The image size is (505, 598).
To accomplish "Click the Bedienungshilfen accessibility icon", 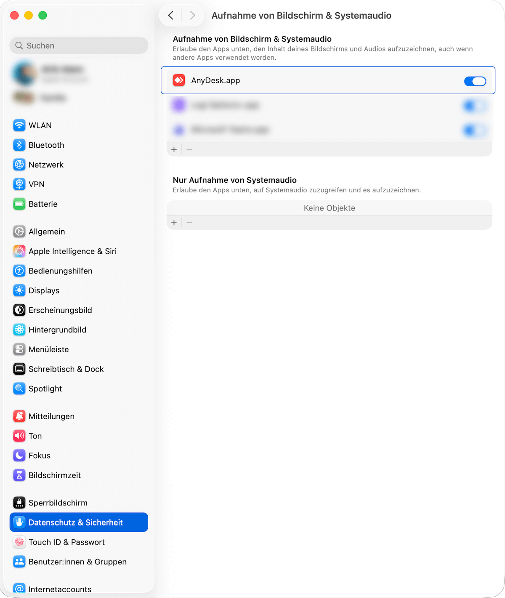I will pos(19,271).
